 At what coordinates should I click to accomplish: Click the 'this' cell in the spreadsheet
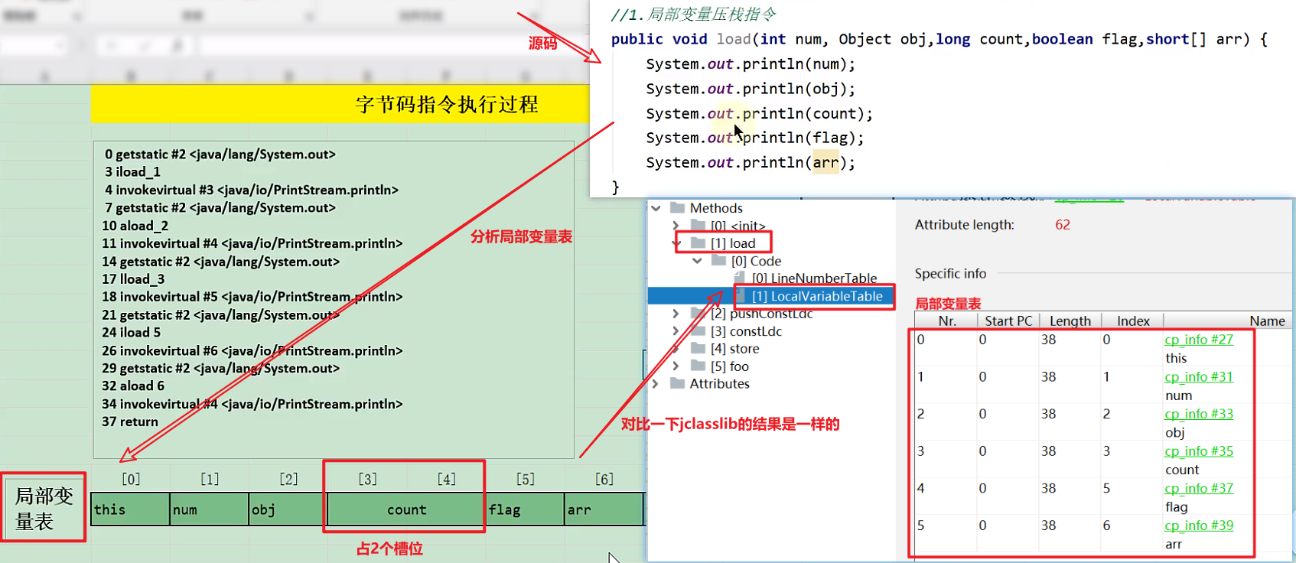(130, 509)
